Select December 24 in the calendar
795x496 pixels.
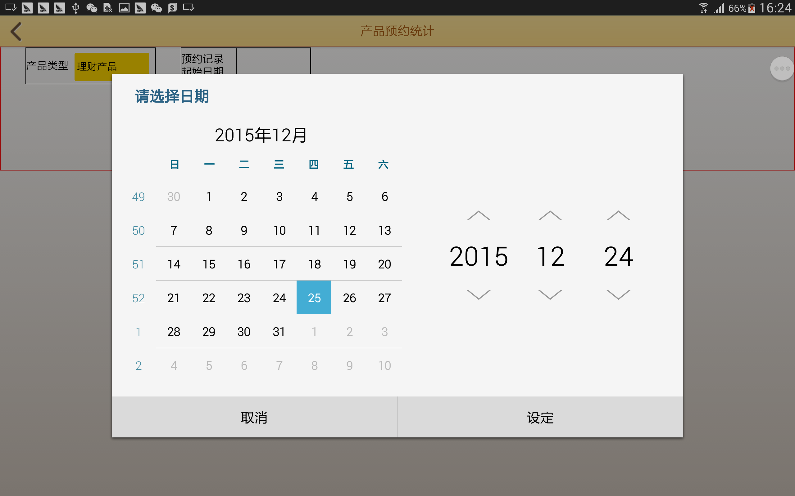click(279, 298)
